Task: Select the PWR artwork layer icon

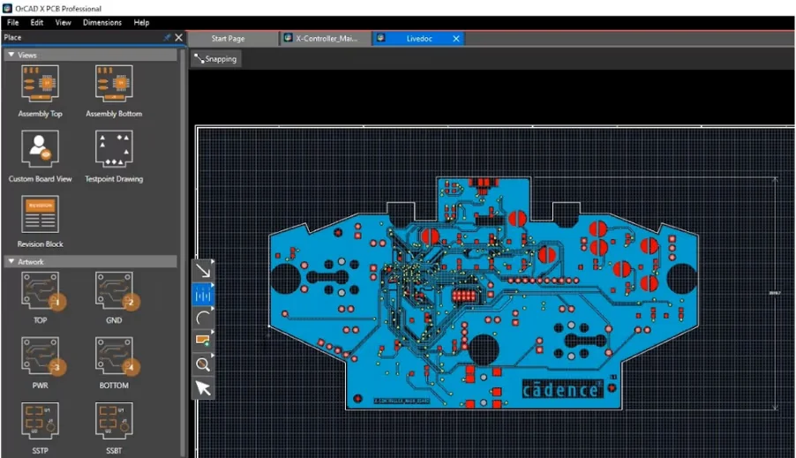Action: pos(40,356)
